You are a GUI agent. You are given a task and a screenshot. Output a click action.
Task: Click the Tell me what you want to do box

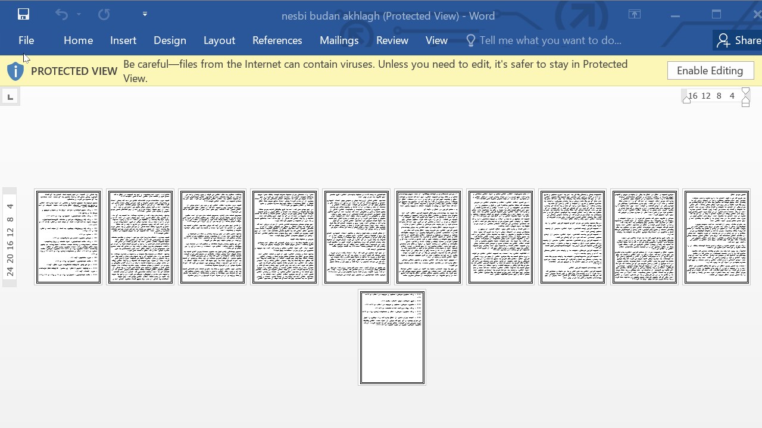(550, 40)
